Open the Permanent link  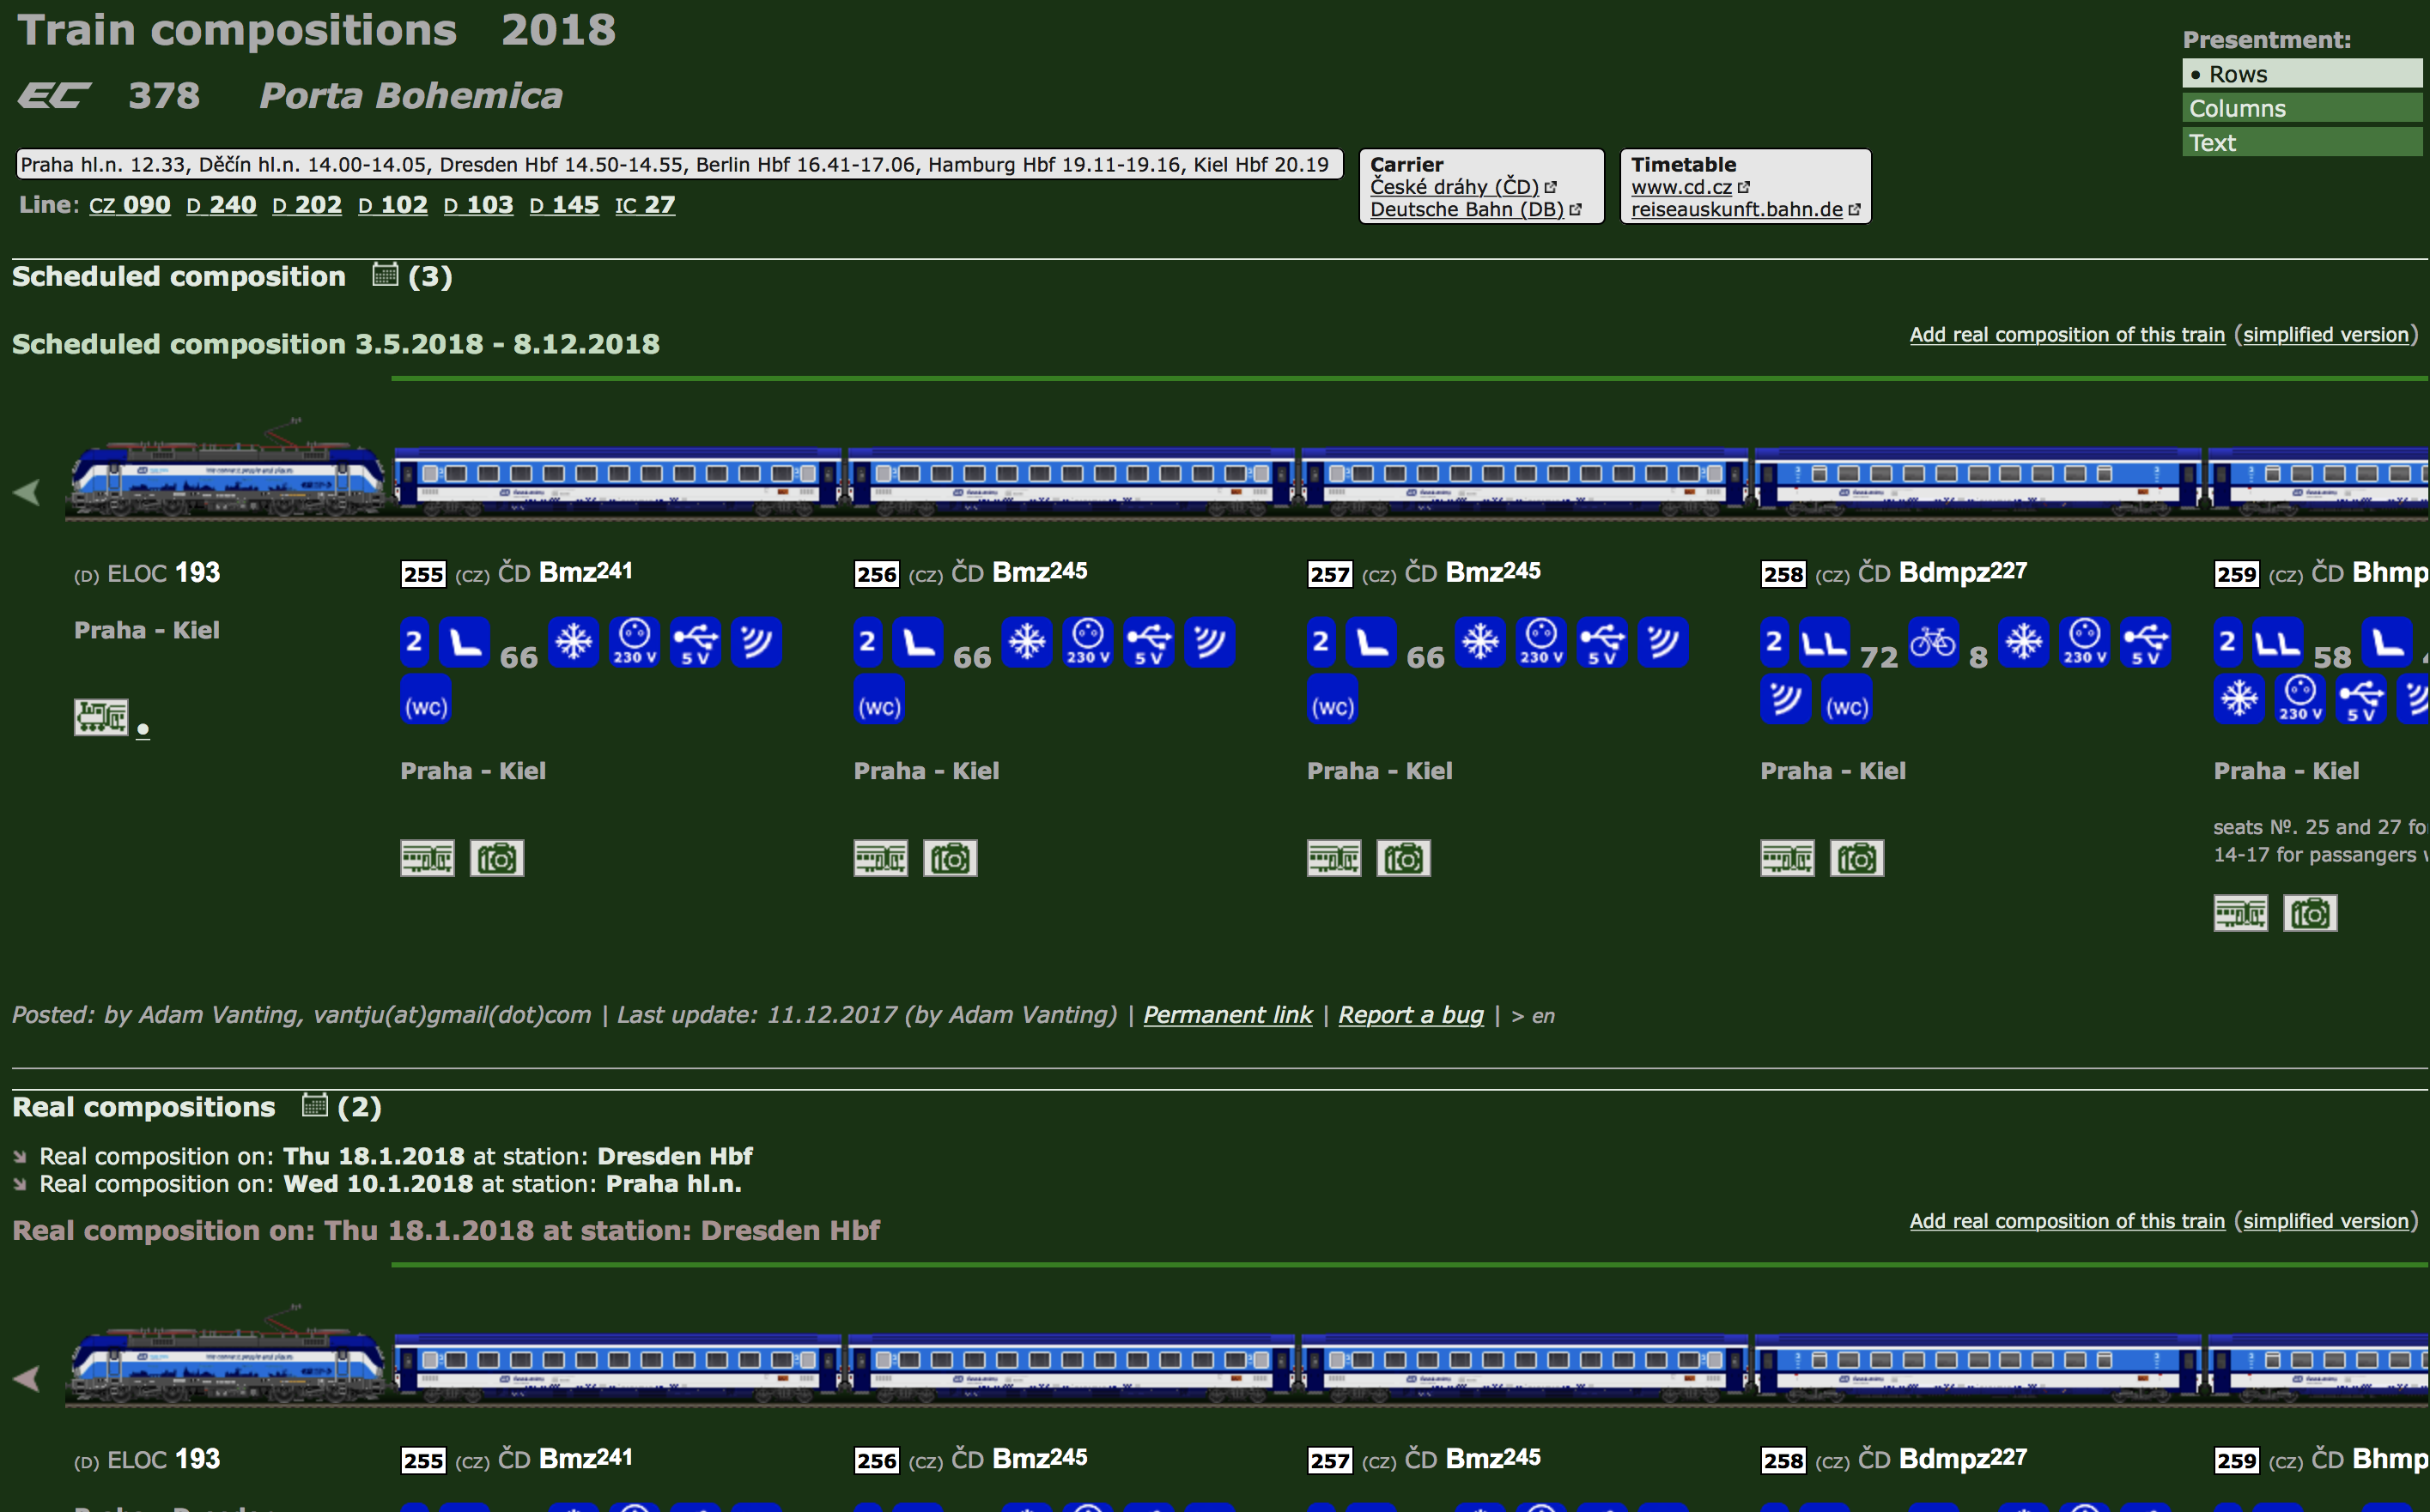click(x=1228, y=1015)
